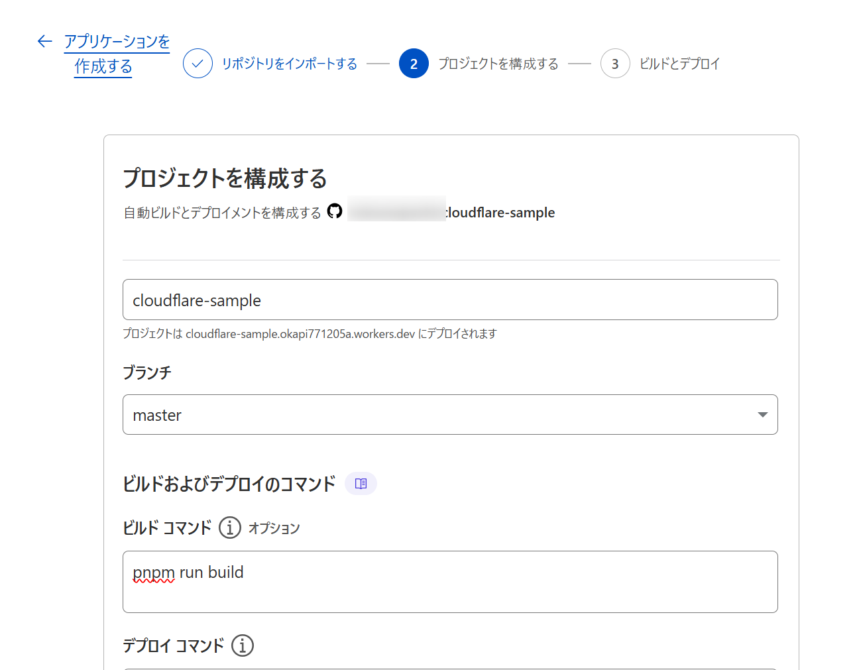Click the ビルドおよびデプロイのコマンド heading

229,484
